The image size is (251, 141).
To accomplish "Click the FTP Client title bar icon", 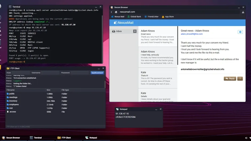I will [8, 69].
